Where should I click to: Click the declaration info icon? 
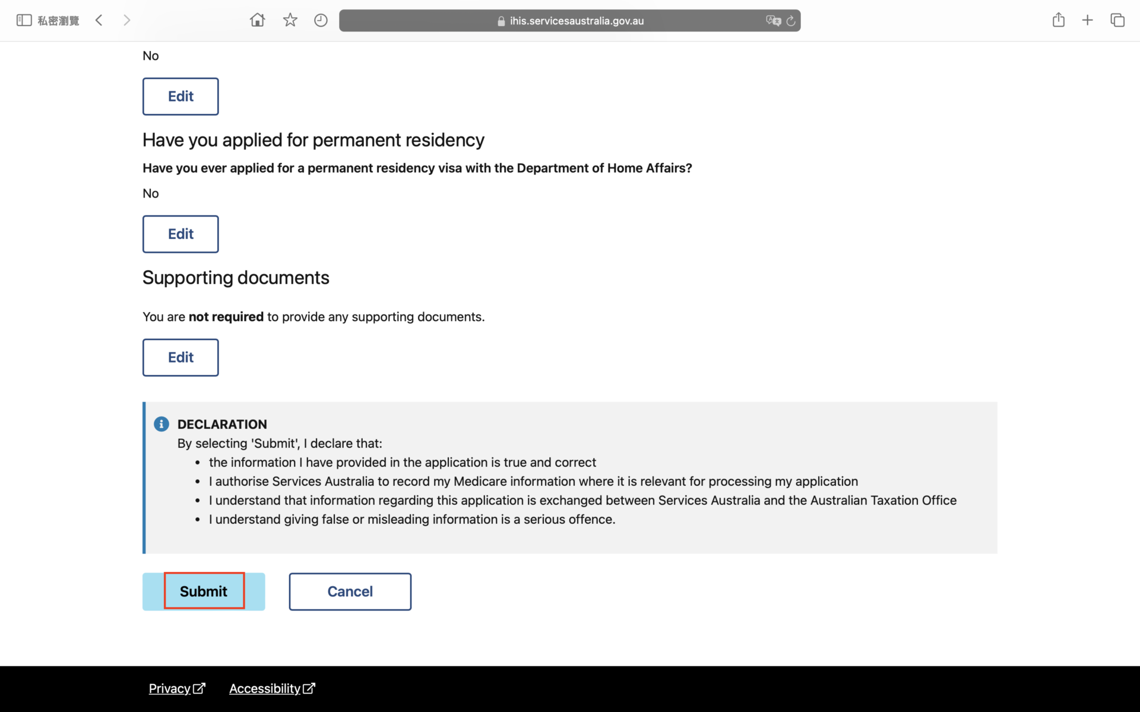pyautogui.click(x=161, y=424)
